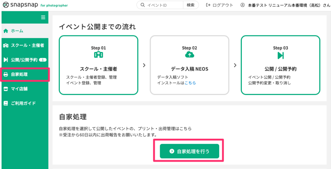331x169 pixels.
Task: Select the スクール・主催者 Step 01 card
Action: pos(99,65)
